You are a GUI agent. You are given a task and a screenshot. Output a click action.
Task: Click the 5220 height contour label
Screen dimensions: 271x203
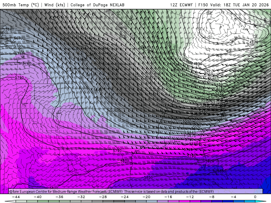coord(219,94)
